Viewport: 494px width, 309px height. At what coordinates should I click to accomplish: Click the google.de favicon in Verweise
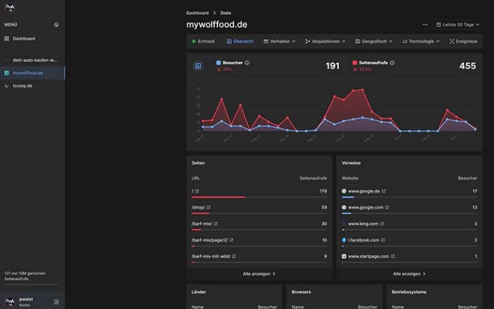coord(344,191)
